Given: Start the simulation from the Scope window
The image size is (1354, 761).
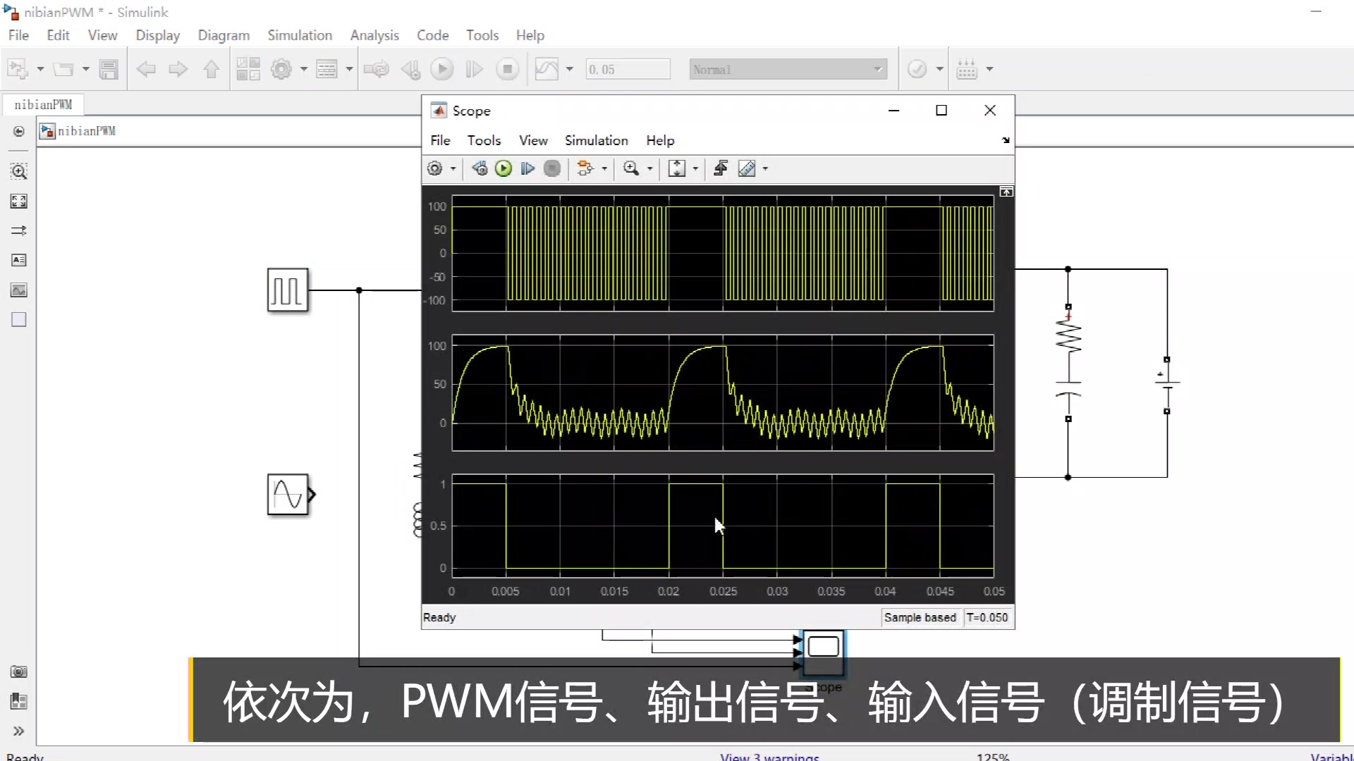Looking at the screenshot, I should coord(504,168).
